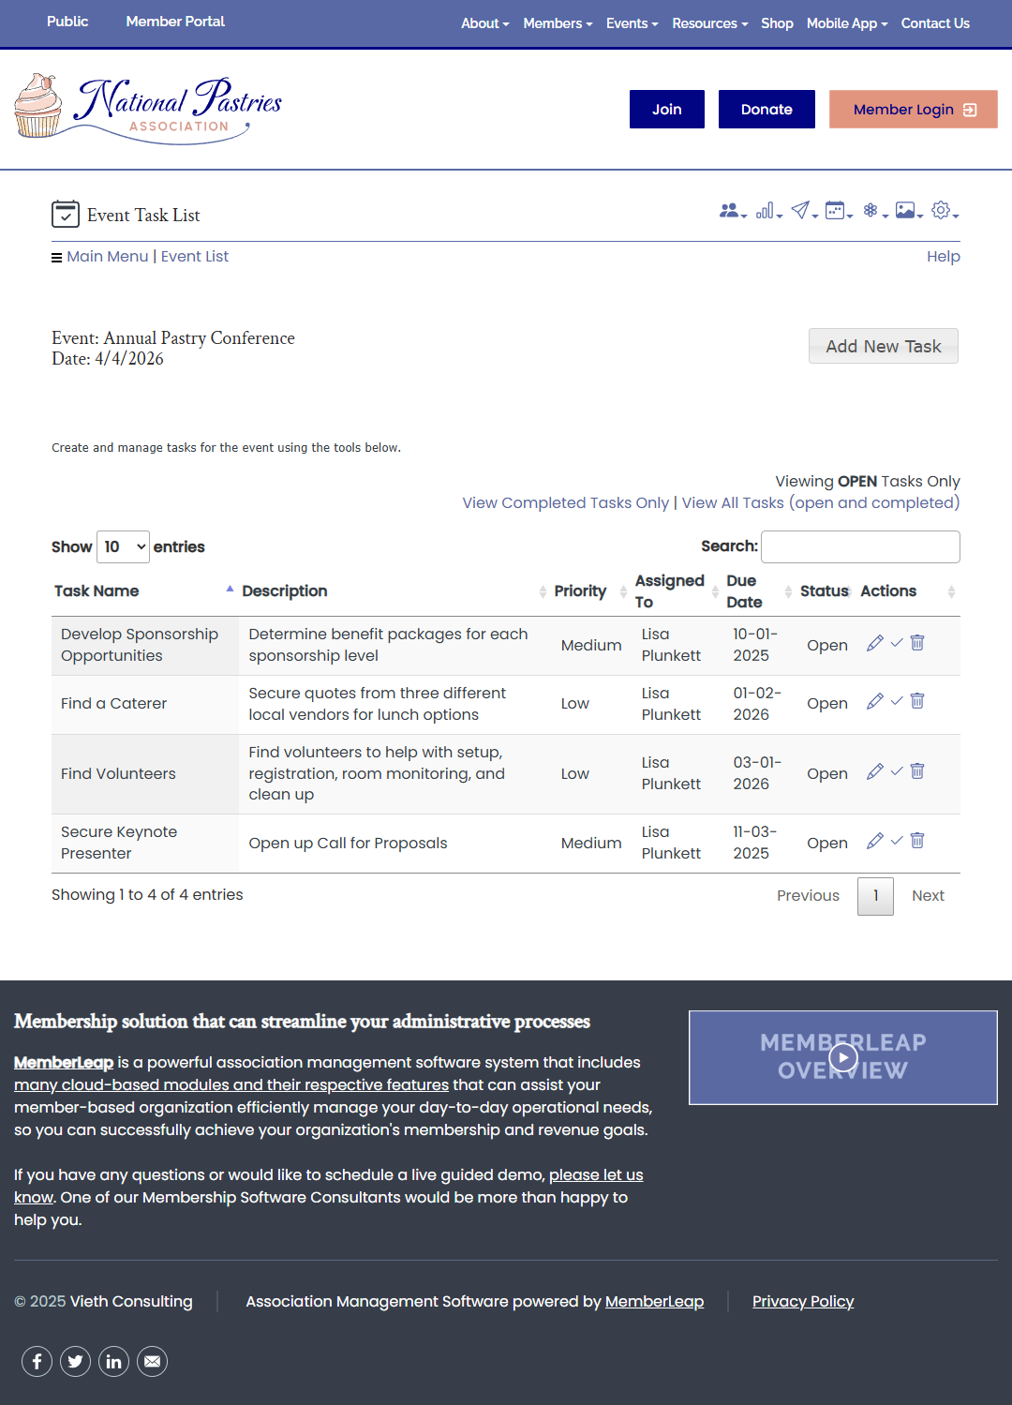Viewport: 1012px width, 1405px height.
Task: Open the paper plane communications icon menu
Action: (x=804, y=211)
